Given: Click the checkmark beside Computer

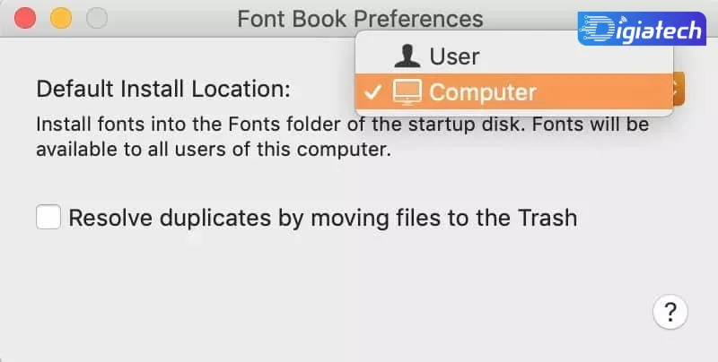Looking at the screenshot, I should click(372, 92).
